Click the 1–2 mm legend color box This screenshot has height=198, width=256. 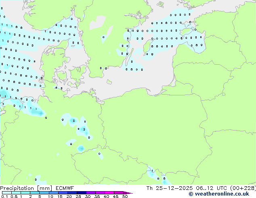pos(25,193)
